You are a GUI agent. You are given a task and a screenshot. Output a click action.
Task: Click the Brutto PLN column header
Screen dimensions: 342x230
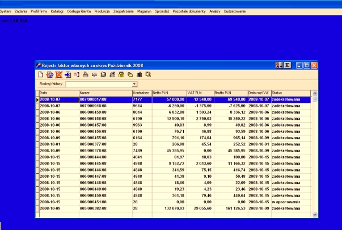click(x=231, y=93)
